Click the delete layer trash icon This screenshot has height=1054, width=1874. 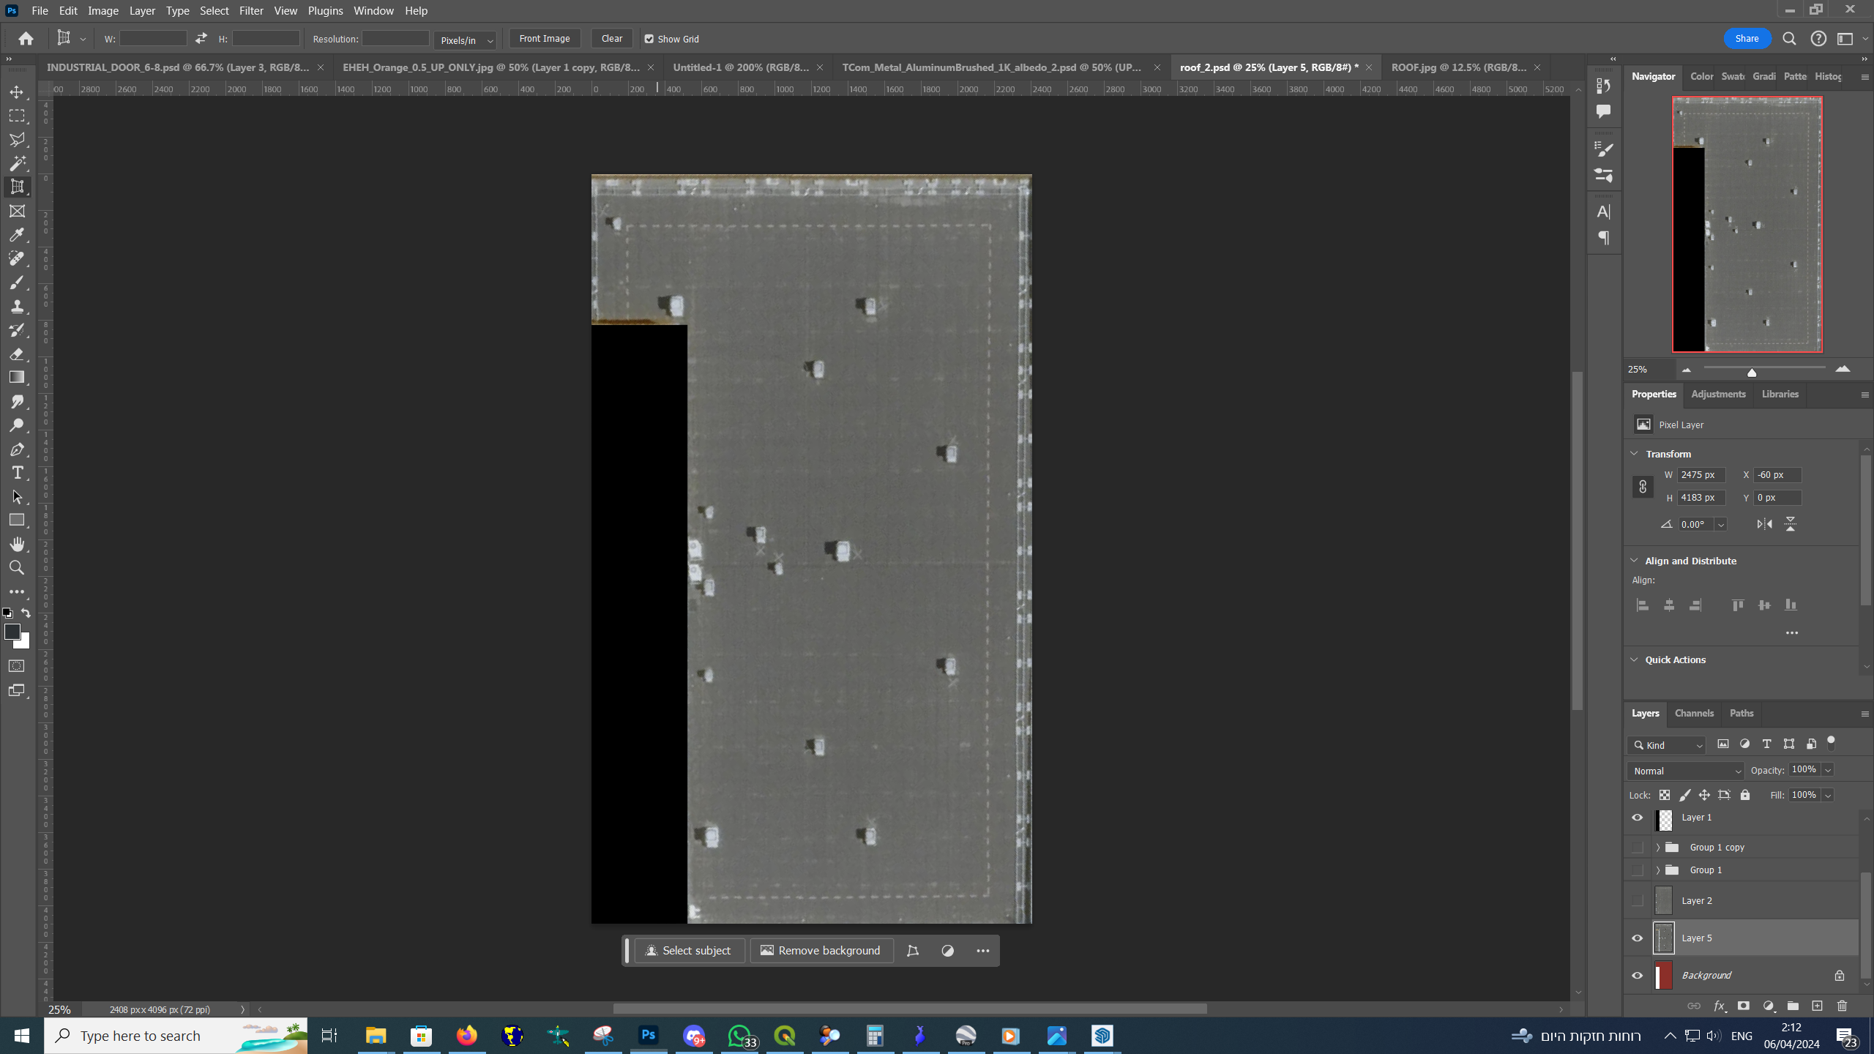(x=1843, y=1006)
